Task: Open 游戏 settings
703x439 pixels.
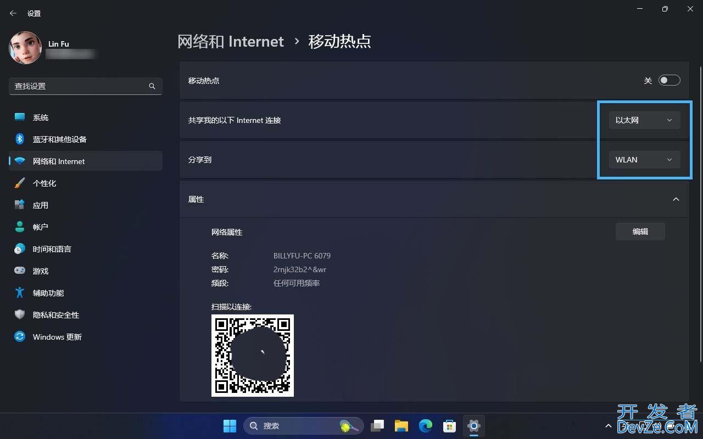Action: pyautogui.click(x=86, y=271)
